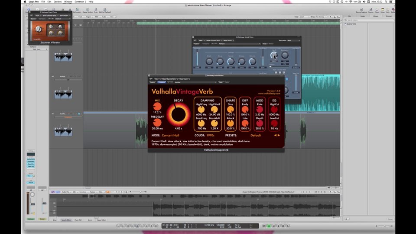Image resolution: width=416 pixels, height=234 pixels.
Task: Adjust the MOD Rate knob
Action: point(260,109)
